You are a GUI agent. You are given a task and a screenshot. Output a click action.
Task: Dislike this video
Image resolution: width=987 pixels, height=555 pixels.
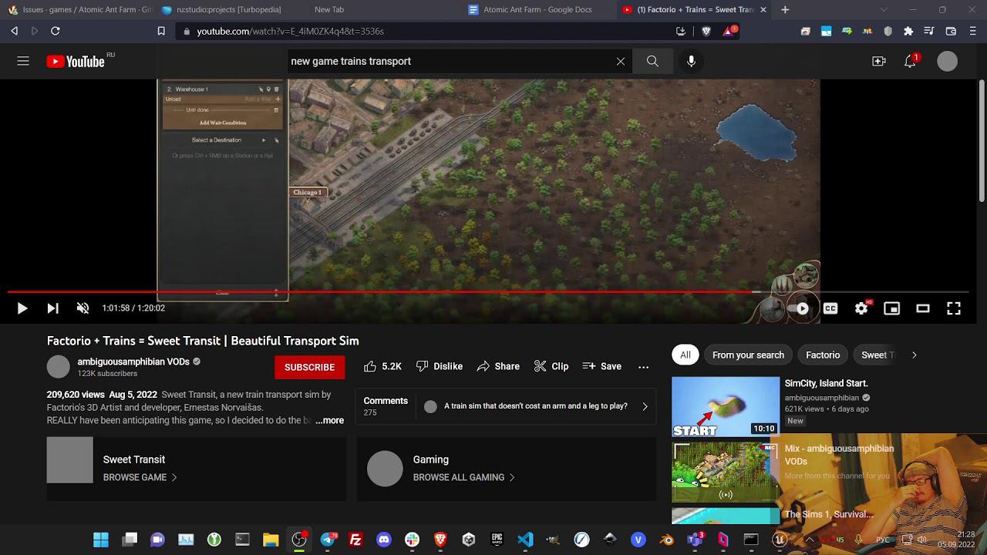click(440, 366)
